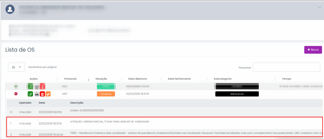This screenshot has height=139, width=324.
Task: Click the Pendente status badge
Action: point(106,94)
